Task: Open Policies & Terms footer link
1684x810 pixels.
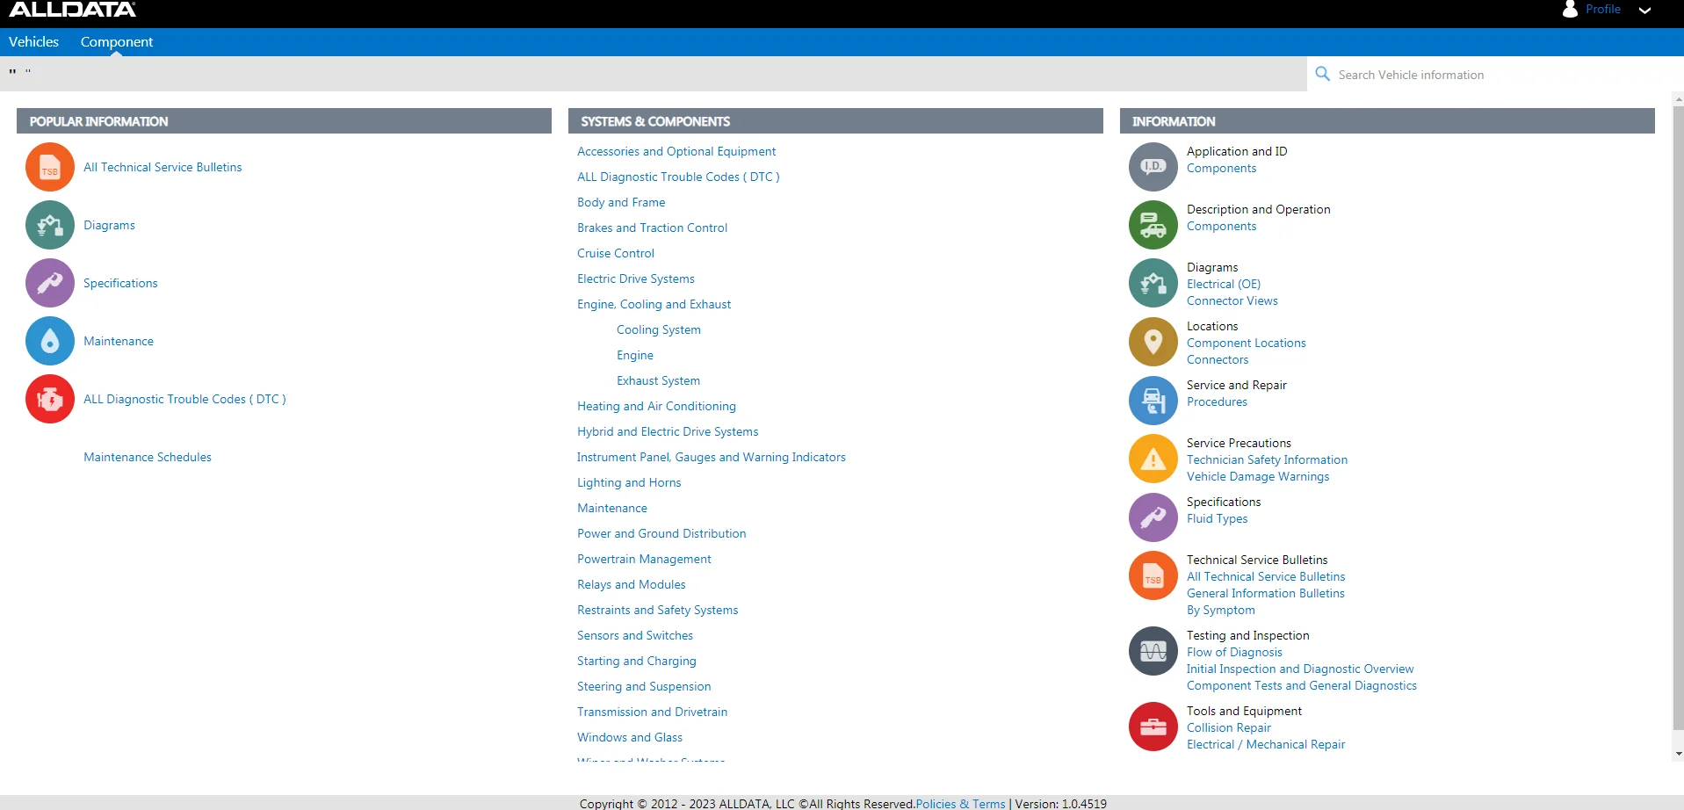Action: [x=960, y=803]
